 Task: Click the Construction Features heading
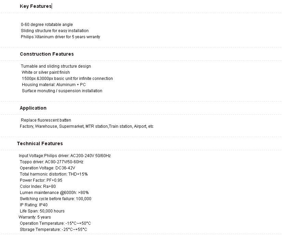(47, 54)
